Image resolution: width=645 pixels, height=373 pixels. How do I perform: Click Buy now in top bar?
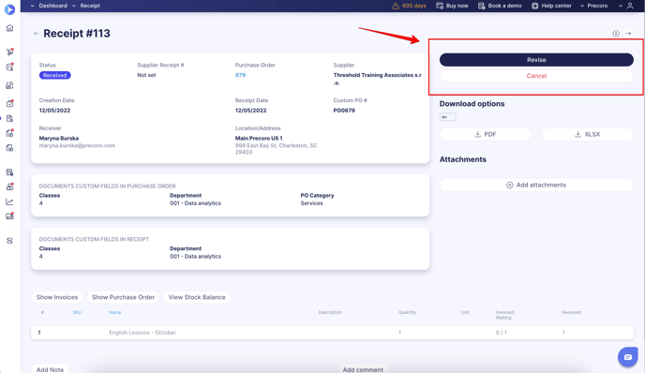(457, 6)
